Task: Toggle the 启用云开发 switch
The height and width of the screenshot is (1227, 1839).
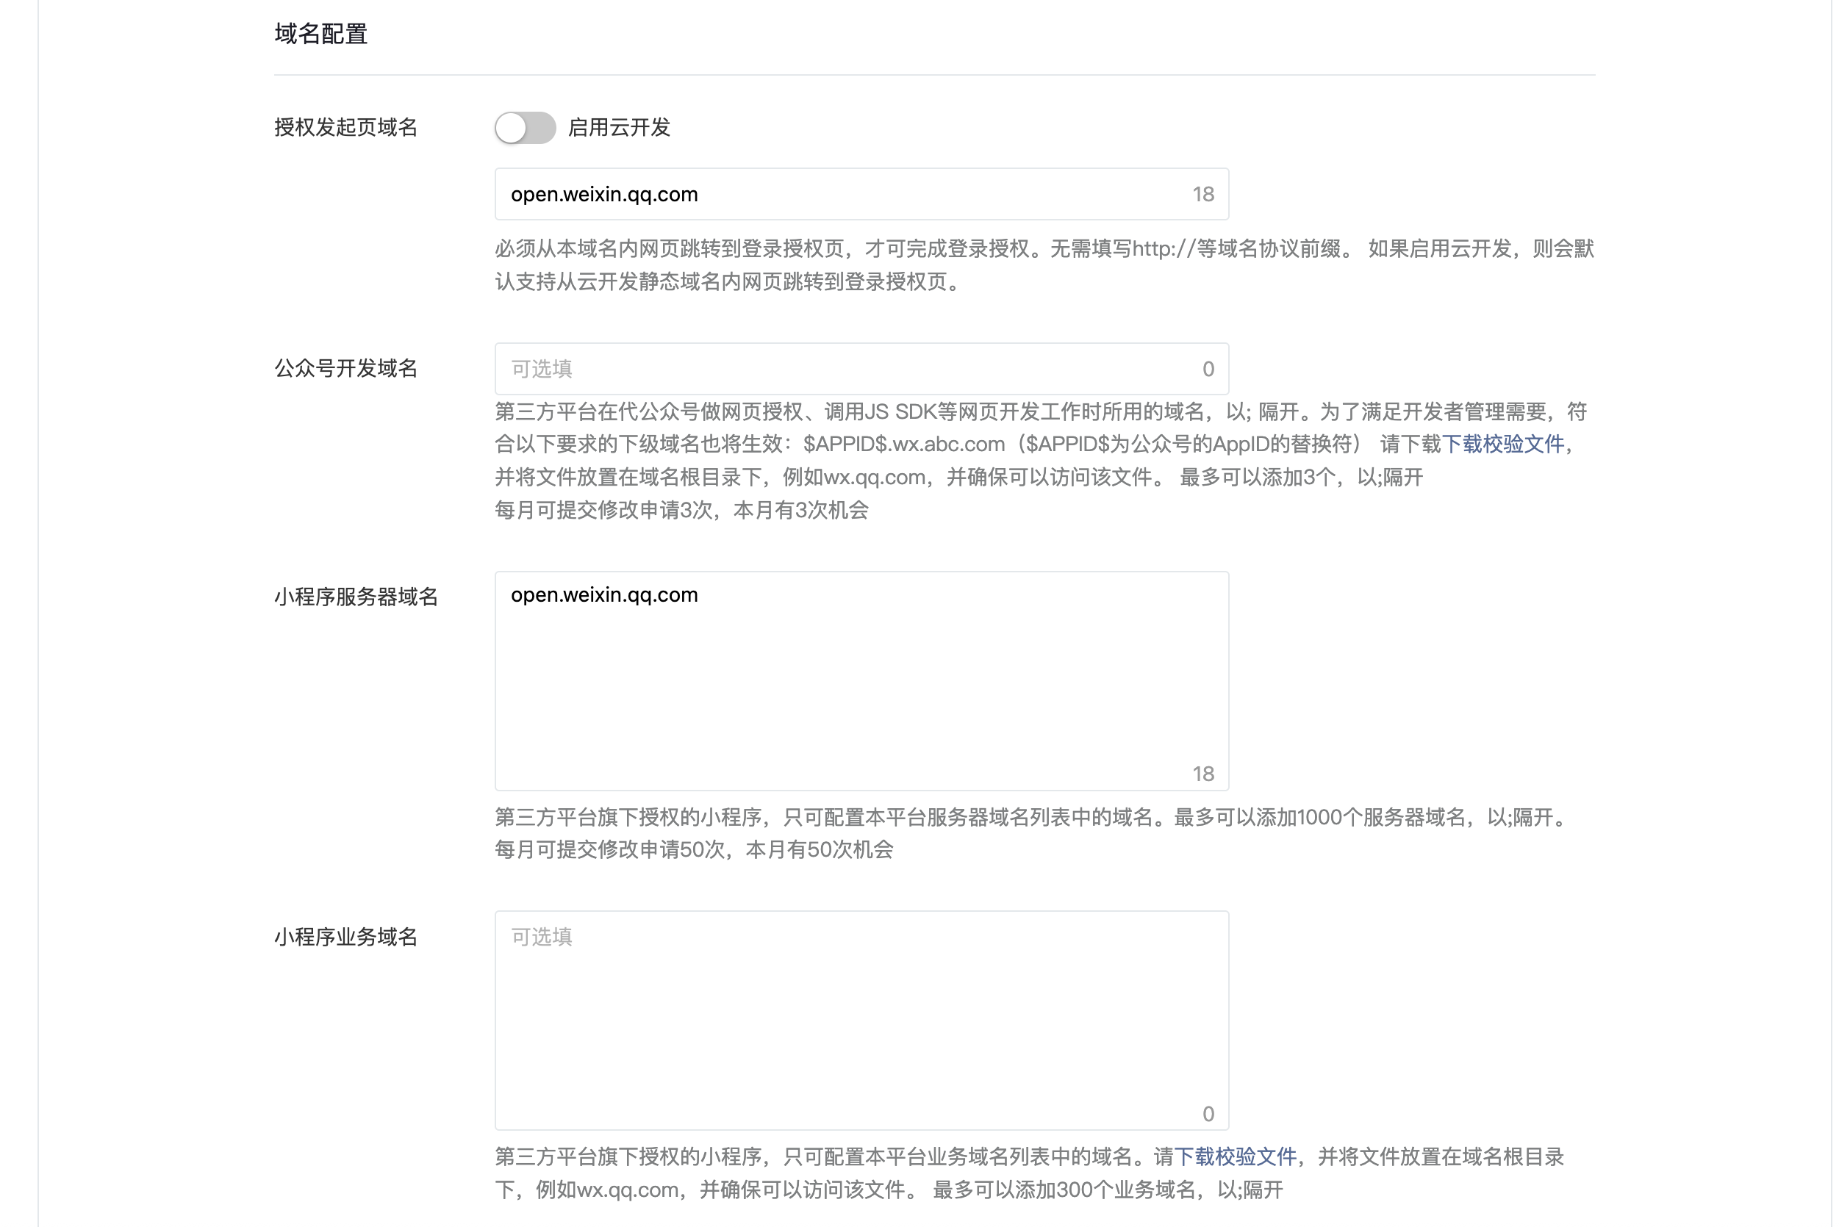Action: (525, 128)
